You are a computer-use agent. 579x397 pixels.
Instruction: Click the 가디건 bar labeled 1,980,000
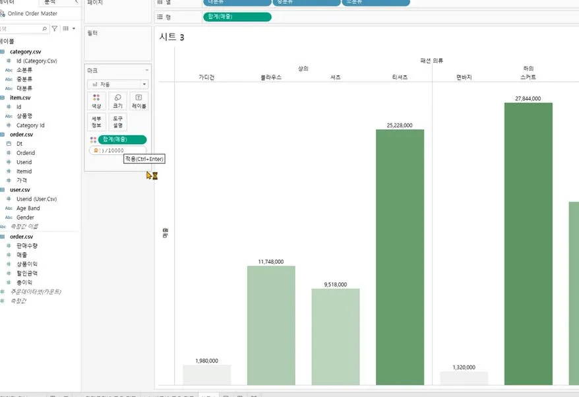click(207, 375)
